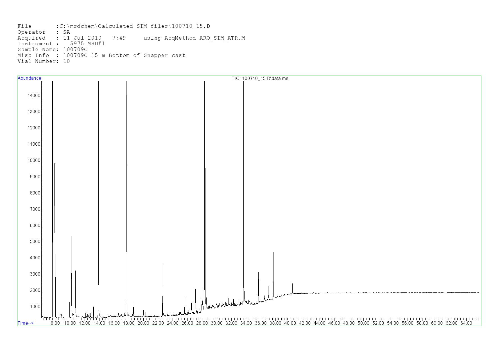Click the 42.00 time axis label
Viewport: 493px width, 348px height.
point(305,323)
